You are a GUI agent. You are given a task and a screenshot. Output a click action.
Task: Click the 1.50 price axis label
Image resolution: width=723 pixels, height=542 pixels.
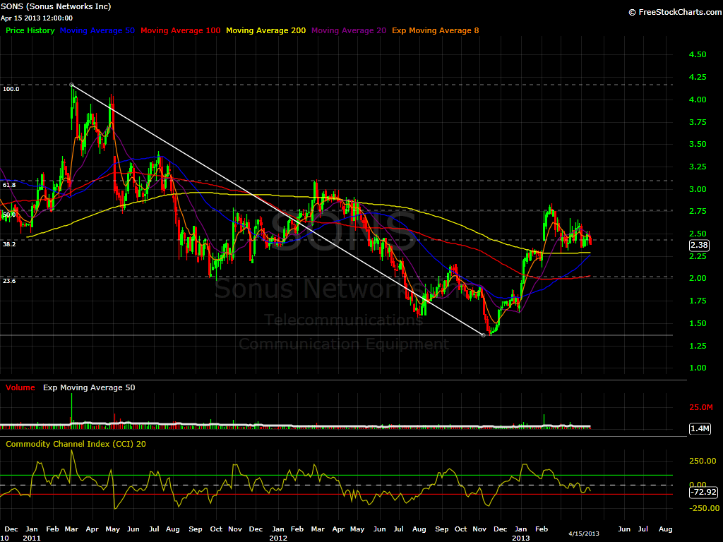698,323
